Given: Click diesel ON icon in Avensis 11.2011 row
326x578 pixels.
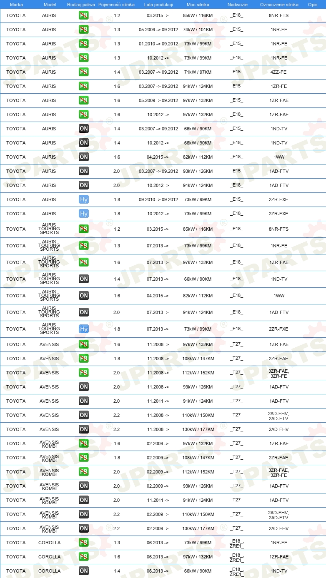Looking at the screenshot, I should (x=84, y=401).
